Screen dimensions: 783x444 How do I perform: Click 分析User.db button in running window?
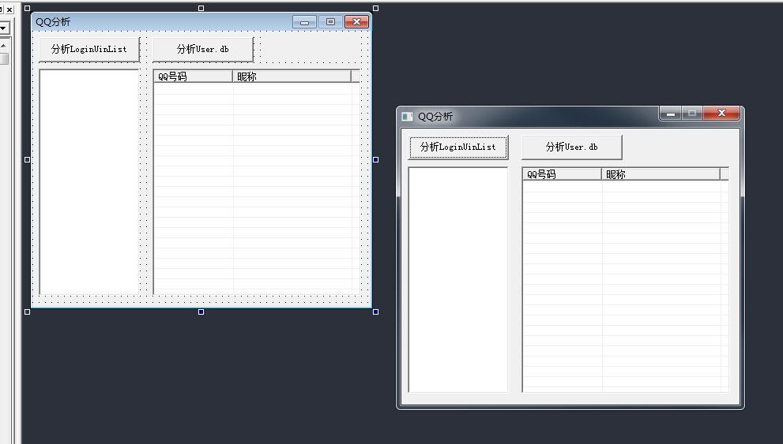(572, 147)
